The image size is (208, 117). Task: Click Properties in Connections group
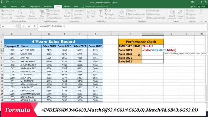point(76,14)
